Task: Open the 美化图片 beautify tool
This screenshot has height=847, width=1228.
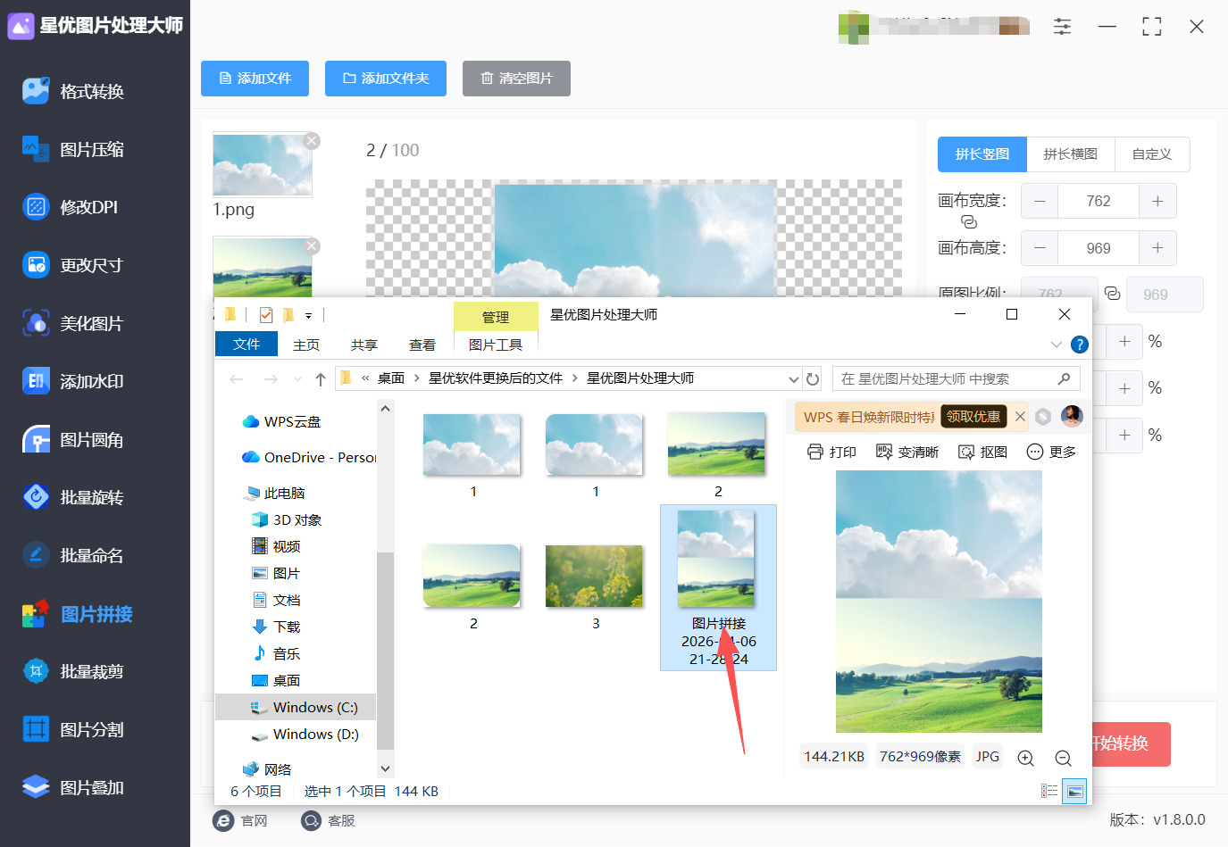Action: click(74, 323)
